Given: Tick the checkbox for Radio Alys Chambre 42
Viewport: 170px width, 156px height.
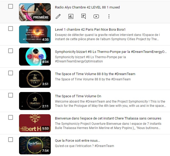Looking at the screenshot, I should pos(11,6).
